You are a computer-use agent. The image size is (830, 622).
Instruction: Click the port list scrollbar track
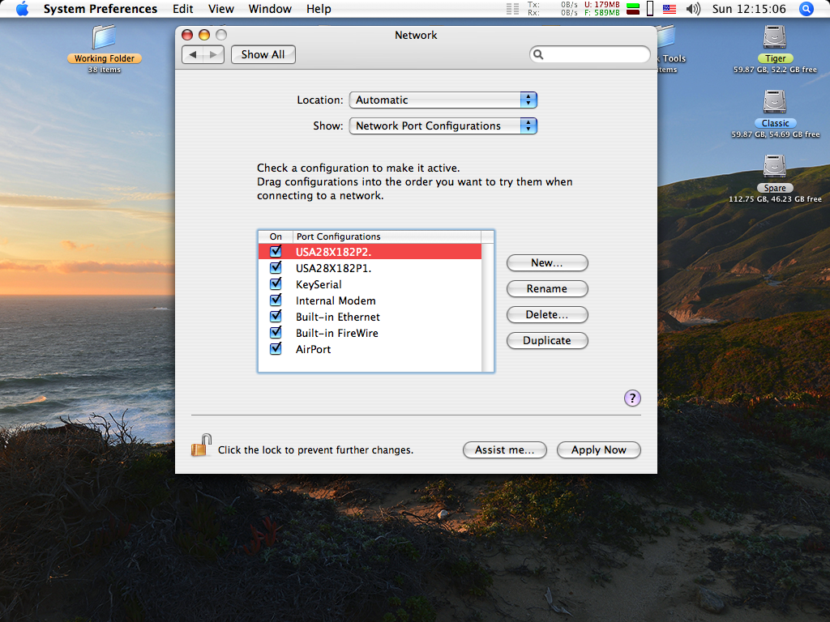[487, 307]
